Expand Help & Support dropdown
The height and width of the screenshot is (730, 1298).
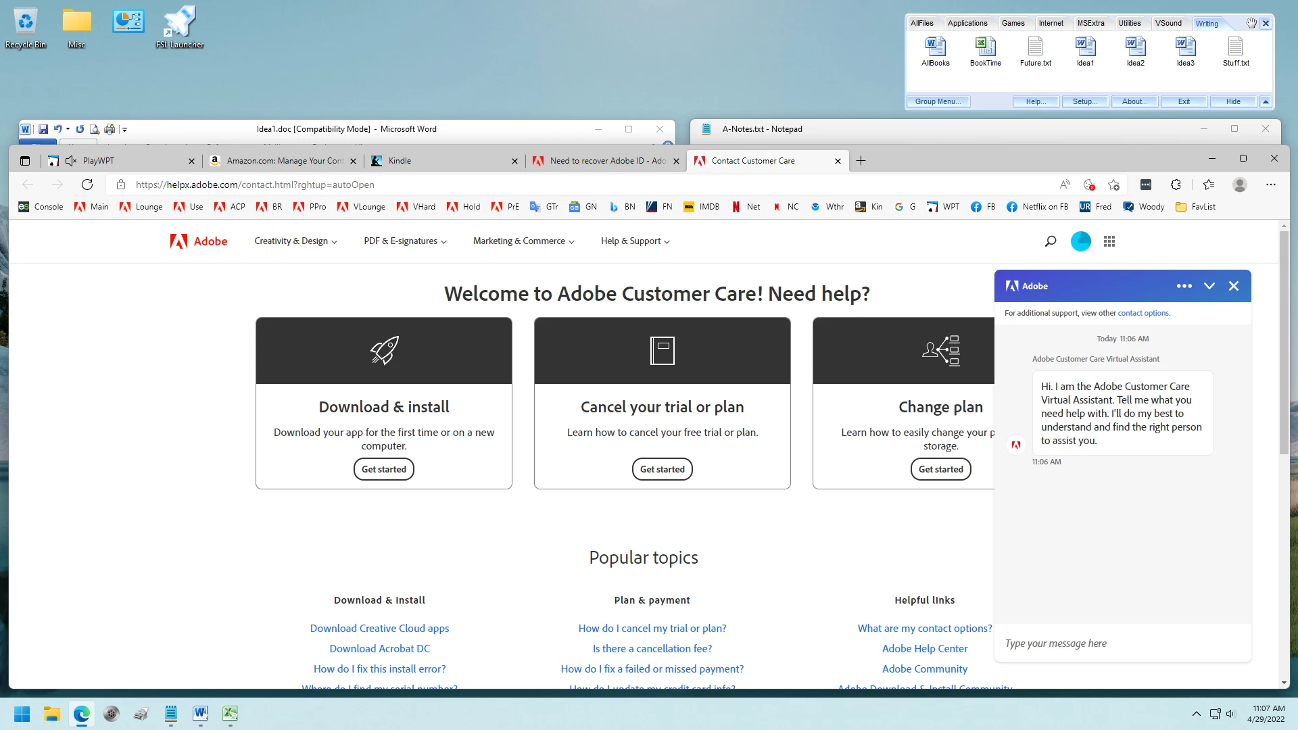tap(635, 241)
